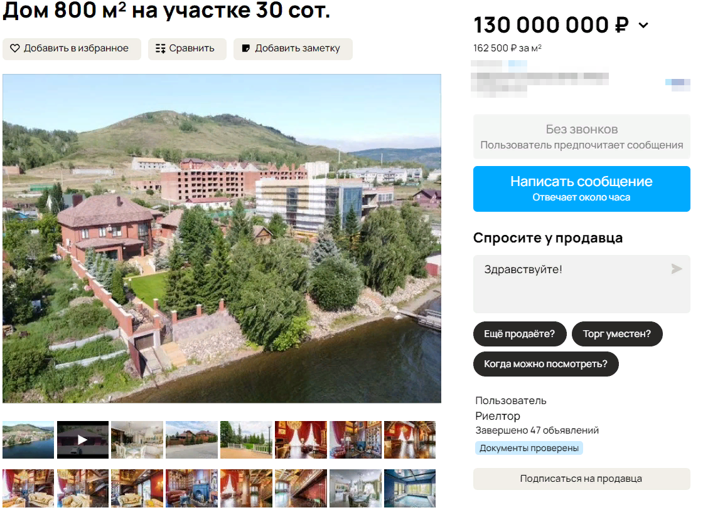
Task: Click the heart icon to add to favorites
Action: coord(15,48)
